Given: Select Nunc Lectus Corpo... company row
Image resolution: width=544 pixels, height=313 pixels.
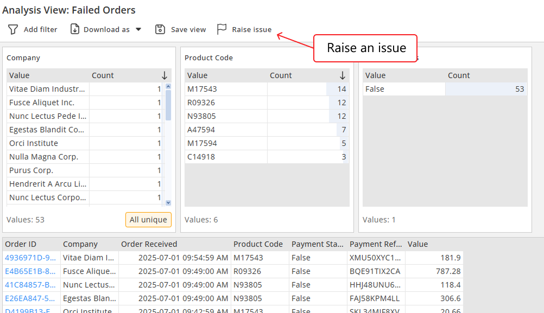Looking at the screenshot, I should [86, 197].
